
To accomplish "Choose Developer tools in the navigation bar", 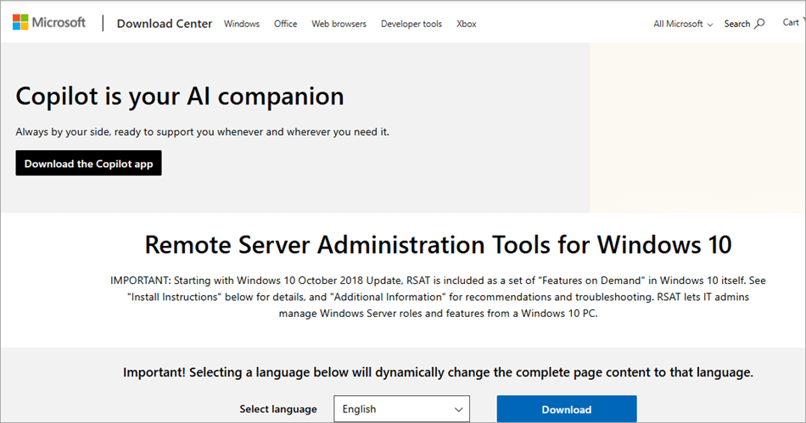I will tap(411, 24).
